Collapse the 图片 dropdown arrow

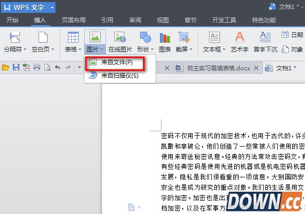102,50
